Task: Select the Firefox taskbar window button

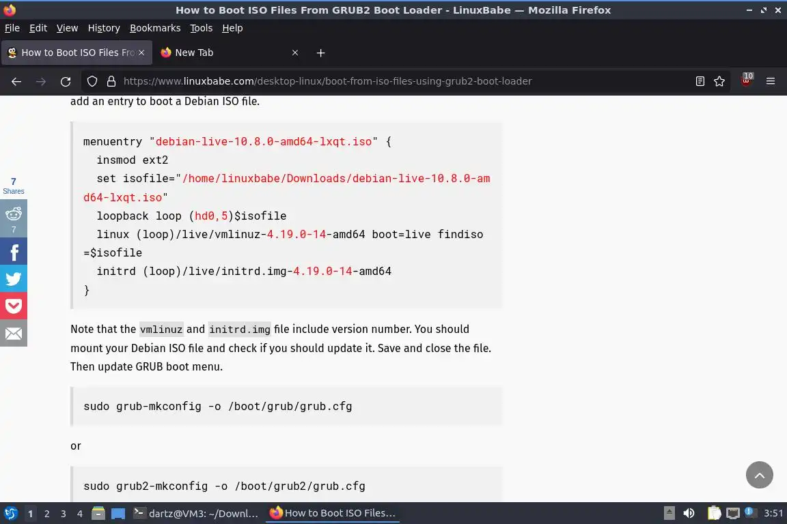Action: click(x=333, y=514)
